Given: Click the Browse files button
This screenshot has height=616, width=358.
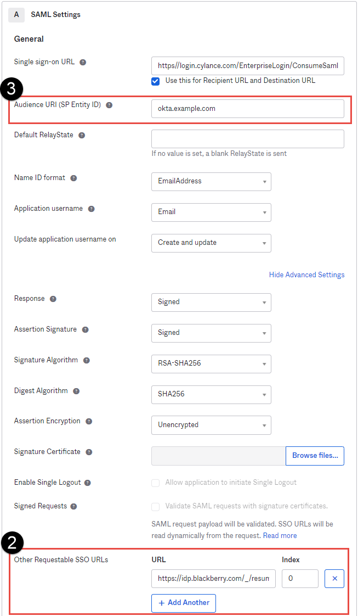Looking at the screenshot, I should click(315, 456).
